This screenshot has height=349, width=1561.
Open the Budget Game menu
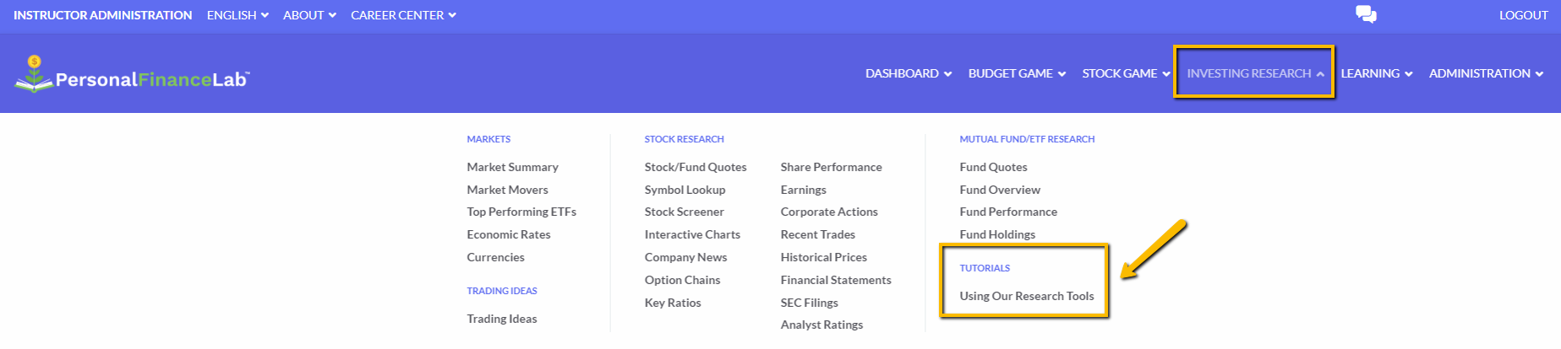pyautogui.click(x=1017, y=73)
